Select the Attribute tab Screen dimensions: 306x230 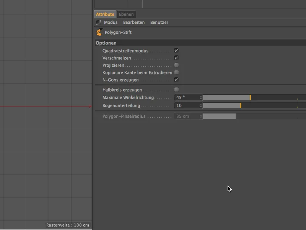pos(105,14)
